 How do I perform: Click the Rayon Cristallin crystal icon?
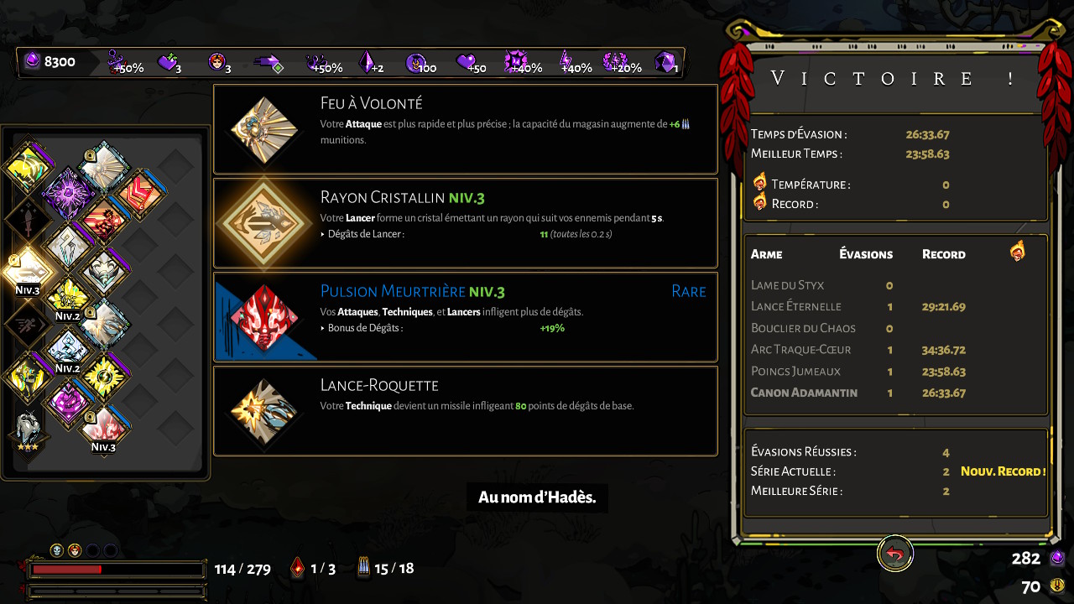pyautogui.click(x=265, y=223)
